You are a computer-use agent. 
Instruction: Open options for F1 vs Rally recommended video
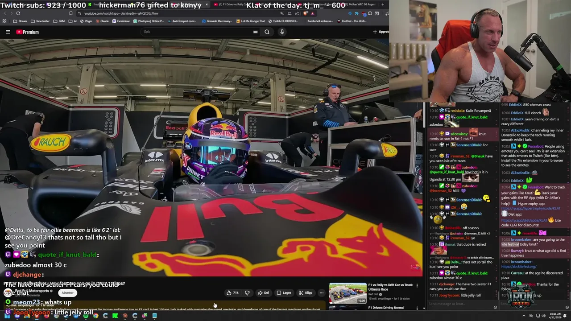click(417, 285)
